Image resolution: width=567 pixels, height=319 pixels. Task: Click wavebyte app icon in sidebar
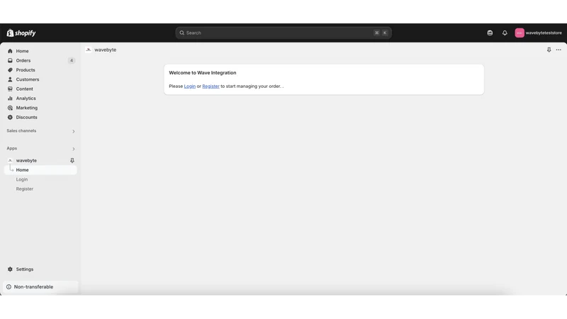(x=10, y=160)
